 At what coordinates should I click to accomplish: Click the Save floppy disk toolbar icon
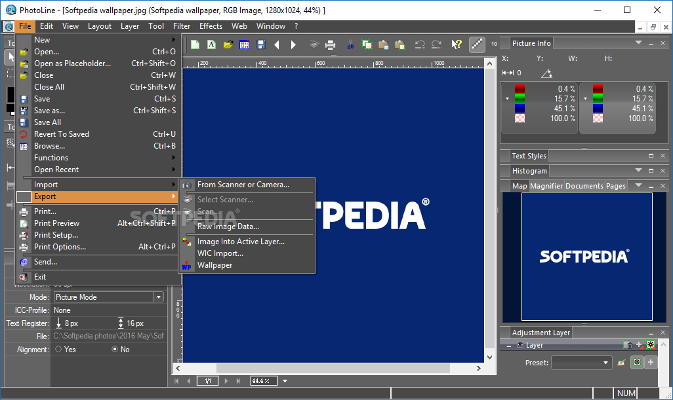point(260,45)
